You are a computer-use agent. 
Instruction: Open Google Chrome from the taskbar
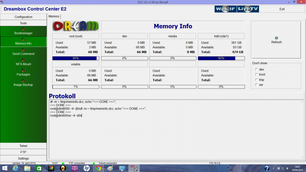tap(98, 168)
